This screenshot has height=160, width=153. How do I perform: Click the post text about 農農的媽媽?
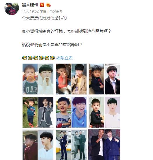point(46,18)
